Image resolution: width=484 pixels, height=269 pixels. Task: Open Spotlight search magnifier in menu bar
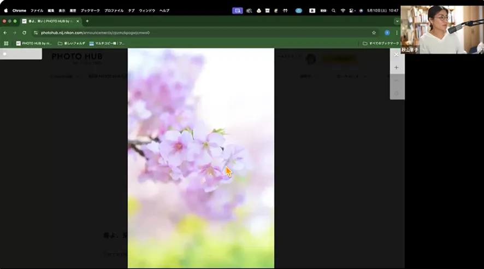pyautogui.click(x=333, y=10)
